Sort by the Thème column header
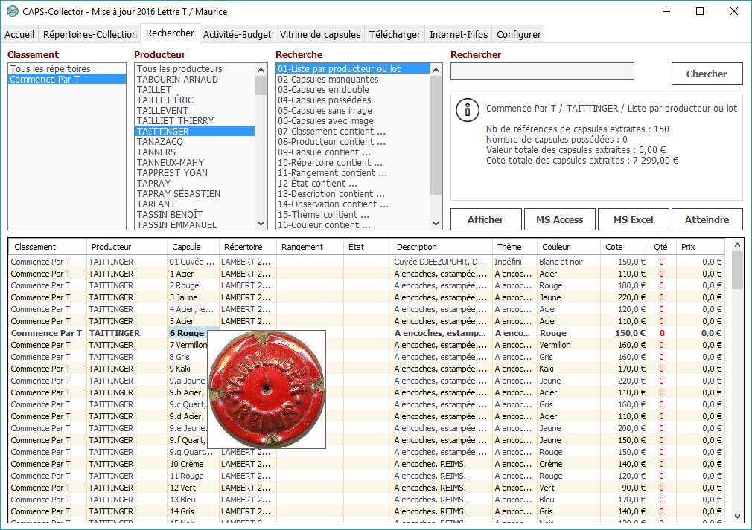Screen dimensions: 752x530 click(514, 247)
